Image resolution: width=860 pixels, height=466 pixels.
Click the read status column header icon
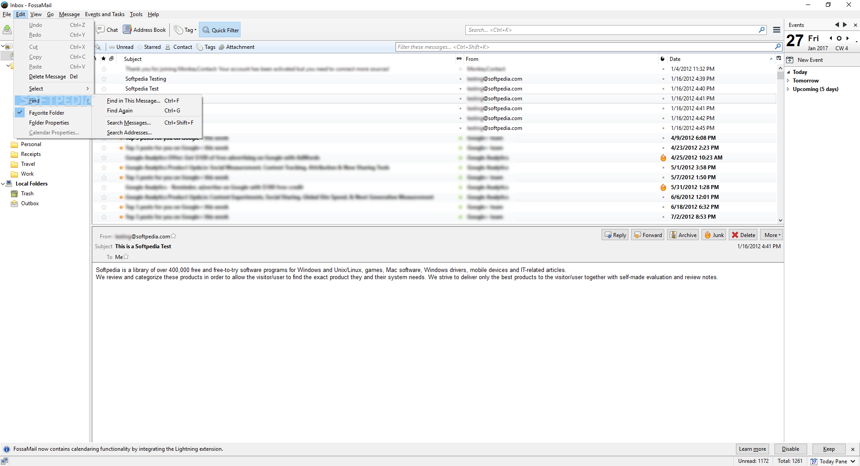459,59
